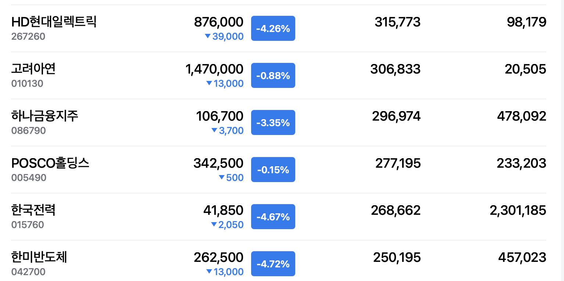Screen dimensions: 564x281
Task: Open the 고려아연 stock page
Action: (33, 69)
